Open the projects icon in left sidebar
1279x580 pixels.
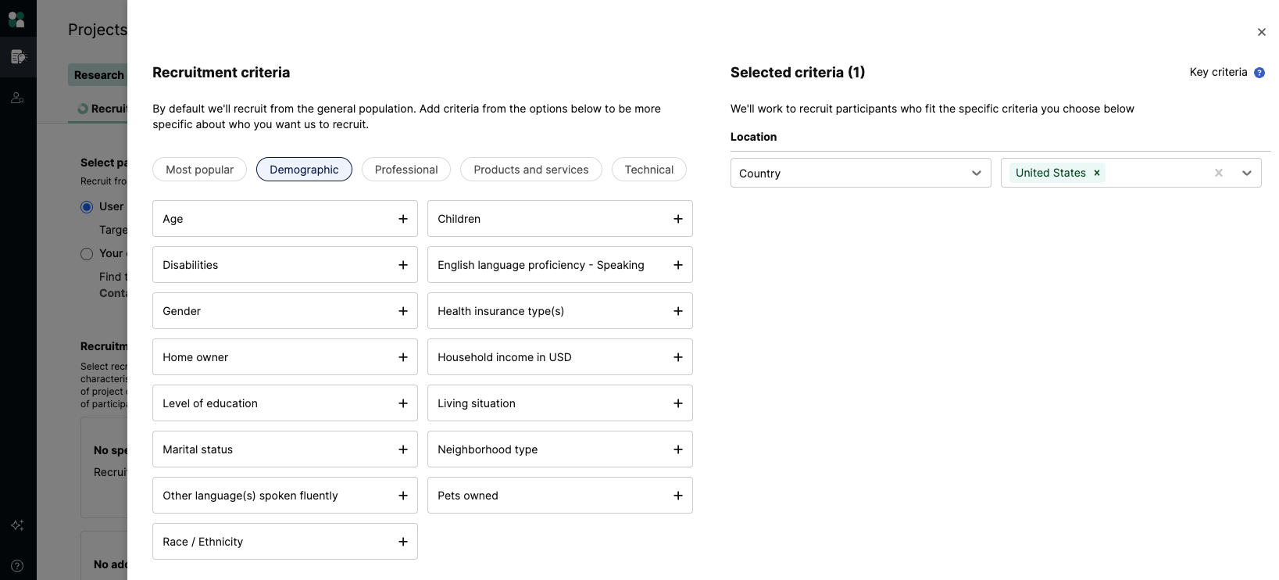point(18,56)
